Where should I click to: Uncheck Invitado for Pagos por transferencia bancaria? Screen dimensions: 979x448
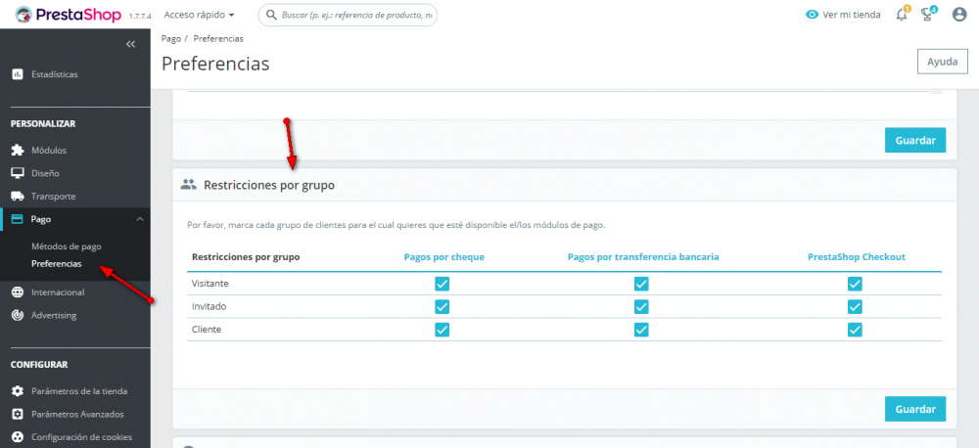point(641,306)
